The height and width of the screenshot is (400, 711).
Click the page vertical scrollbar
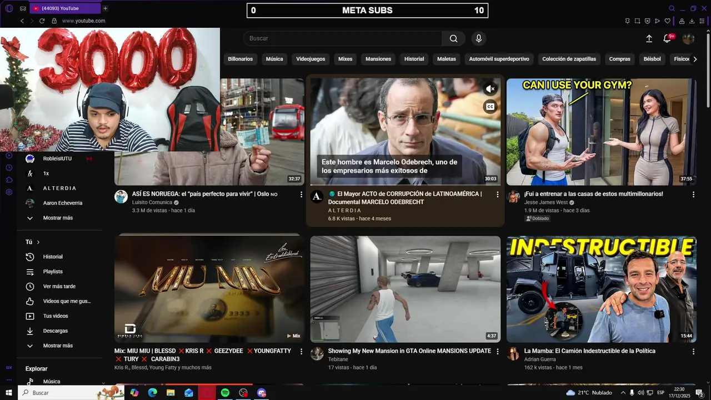tap(708, 69)
